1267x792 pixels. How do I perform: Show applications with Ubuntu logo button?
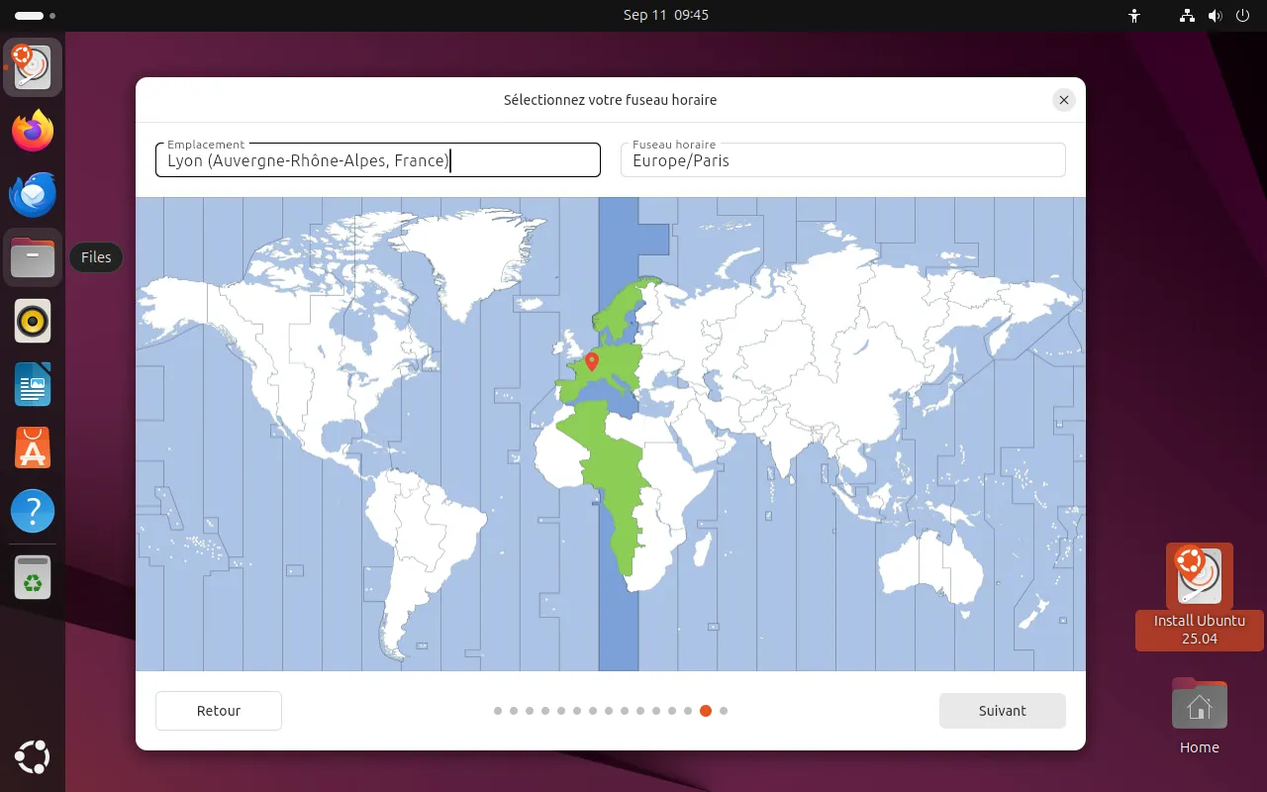33,757
